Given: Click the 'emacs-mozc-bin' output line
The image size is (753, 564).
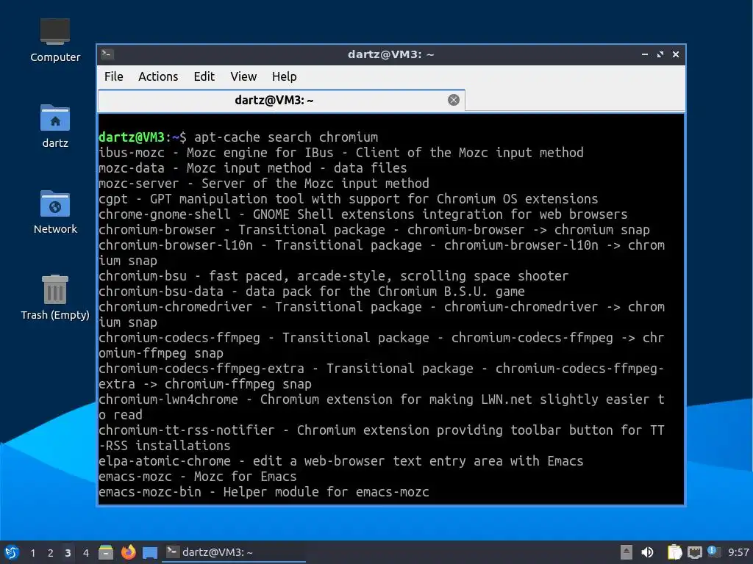Looking at the screenshot, I should coord(264,492).
